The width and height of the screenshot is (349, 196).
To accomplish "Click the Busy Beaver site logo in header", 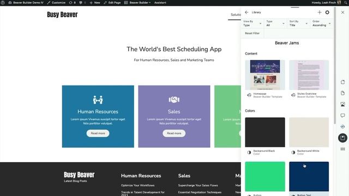I will coord(62,15).
